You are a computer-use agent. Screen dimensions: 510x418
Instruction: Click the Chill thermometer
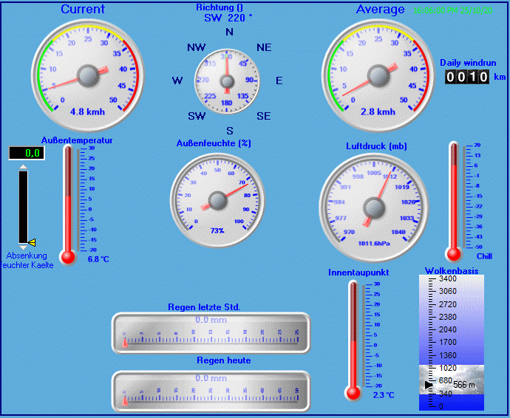click(x=454, y=199)
